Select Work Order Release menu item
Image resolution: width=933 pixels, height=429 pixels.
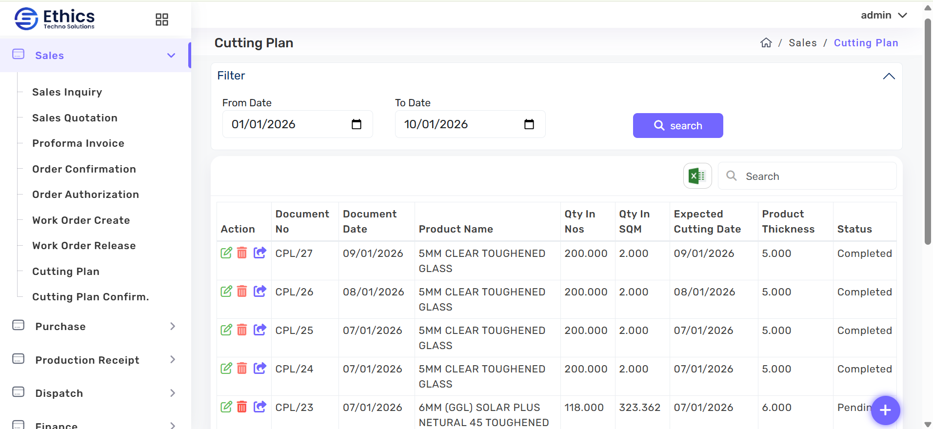[84, 246]
